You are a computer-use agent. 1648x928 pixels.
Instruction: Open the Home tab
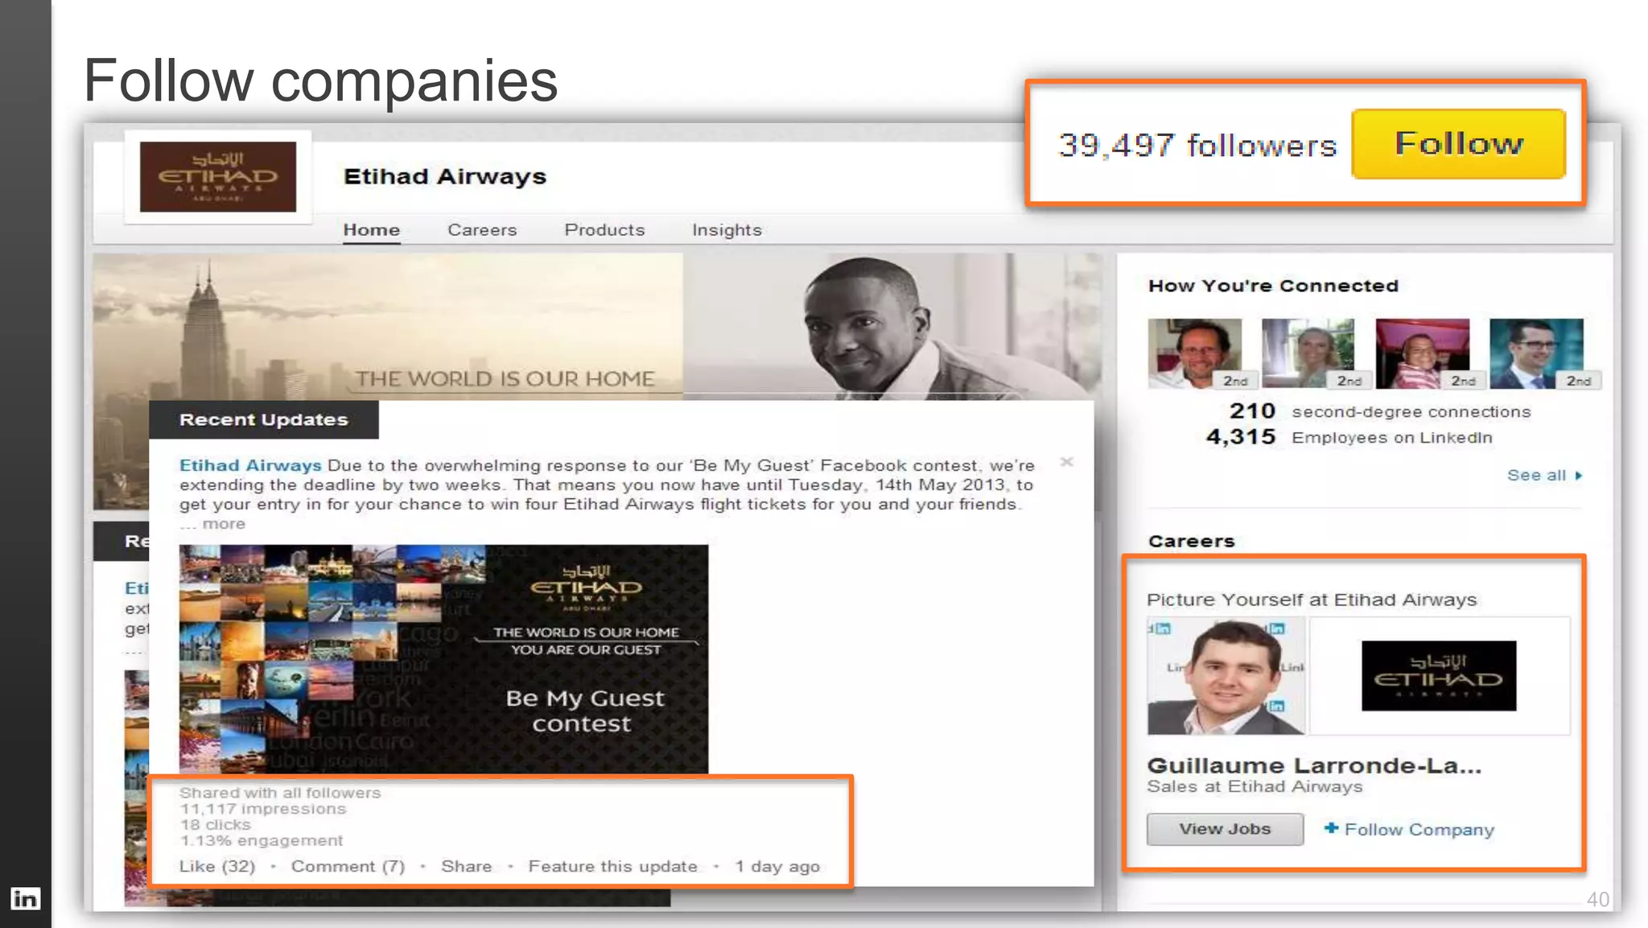[x=371, y=230]
